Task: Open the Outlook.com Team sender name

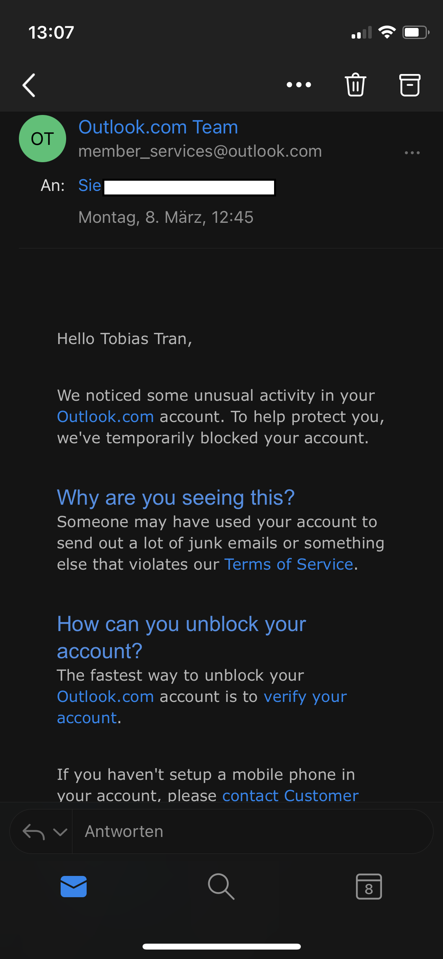Action: point(158,127)
